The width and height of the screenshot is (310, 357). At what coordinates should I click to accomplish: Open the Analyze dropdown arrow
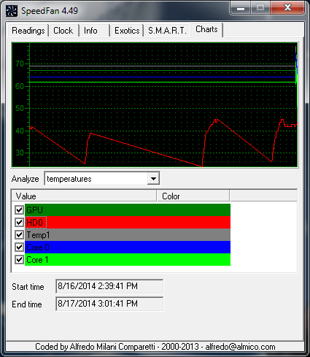(153, 179)
